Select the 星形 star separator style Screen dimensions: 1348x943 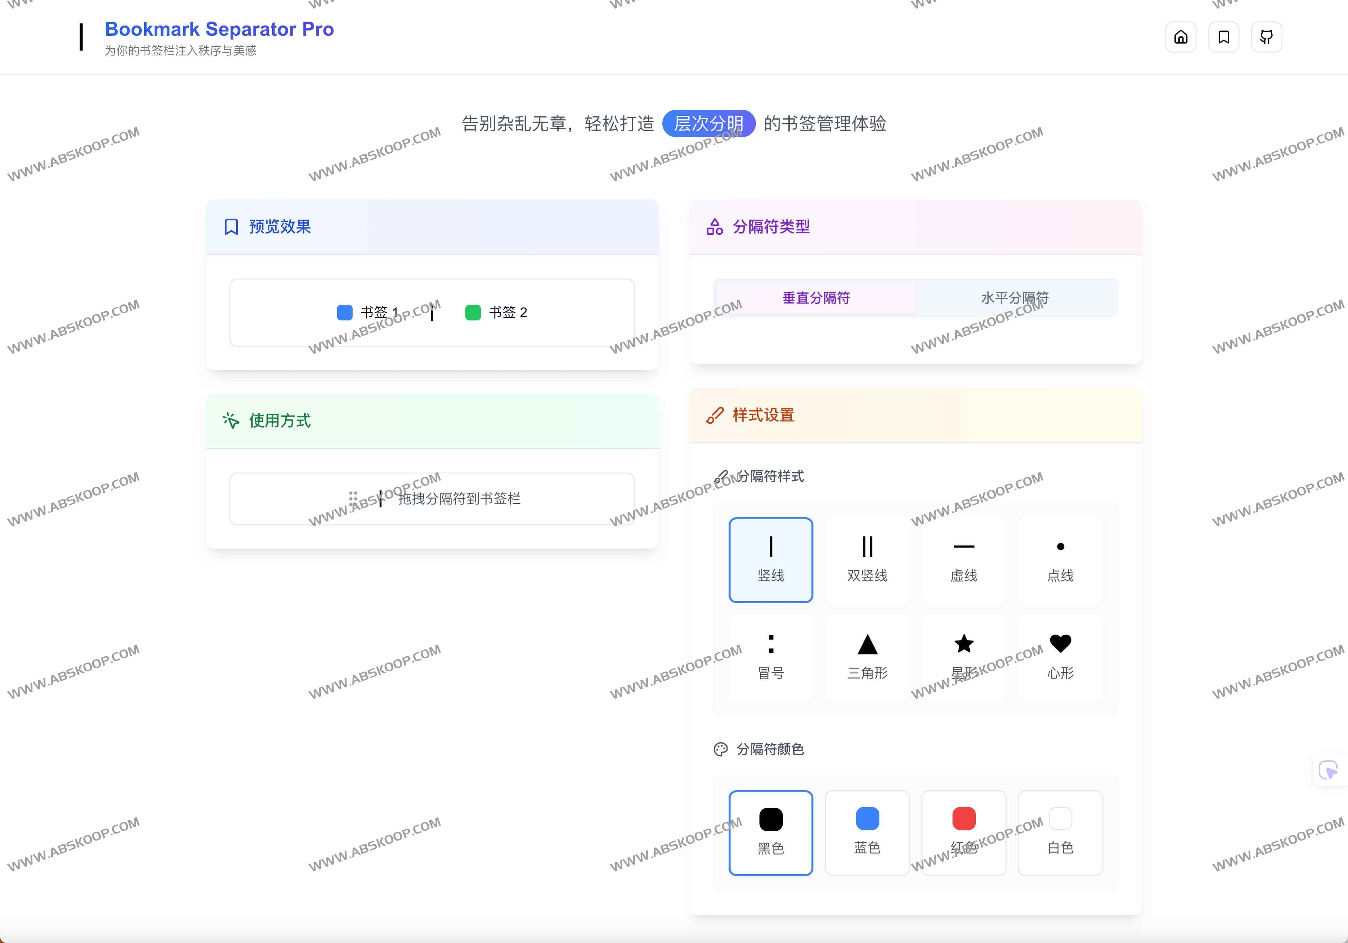964,656
